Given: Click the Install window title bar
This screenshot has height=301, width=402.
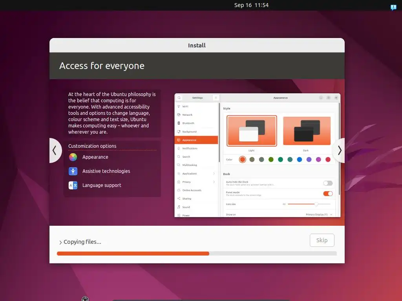Looking at the screenshot, I should (x=197, y=45).
